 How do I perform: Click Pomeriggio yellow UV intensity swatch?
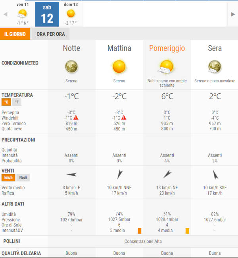(x=187, y=231)
